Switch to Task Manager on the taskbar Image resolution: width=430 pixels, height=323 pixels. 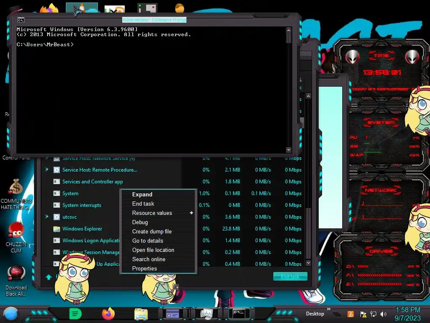[x=206, y=314]
